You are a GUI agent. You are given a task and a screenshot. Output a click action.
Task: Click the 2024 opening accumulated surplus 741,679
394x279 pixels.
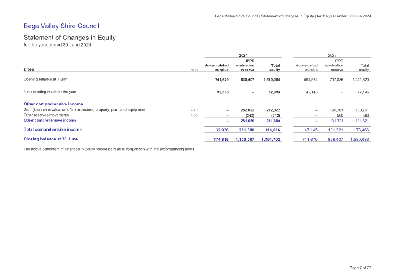tap(221, 80)
